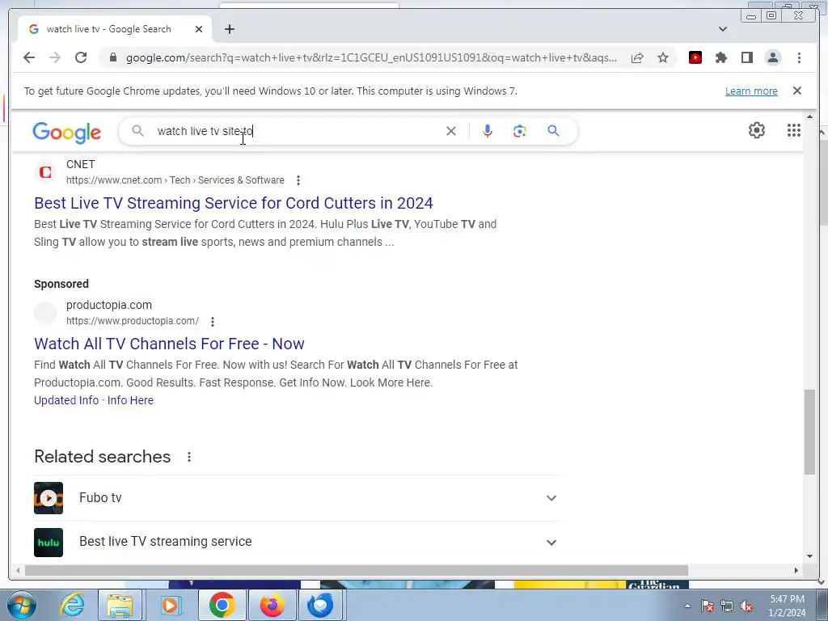Click the address bar URL
Viewport: 828px width, 621px height.
point(371,57)
